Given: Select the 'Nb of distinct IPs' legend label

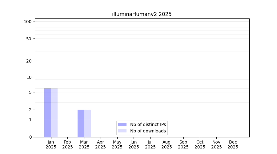Looking at the screenshot, I should tap(148, 124).
